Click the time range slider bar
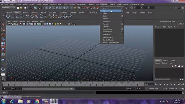This screenshot has height=104, width=185. click(48, 89)
